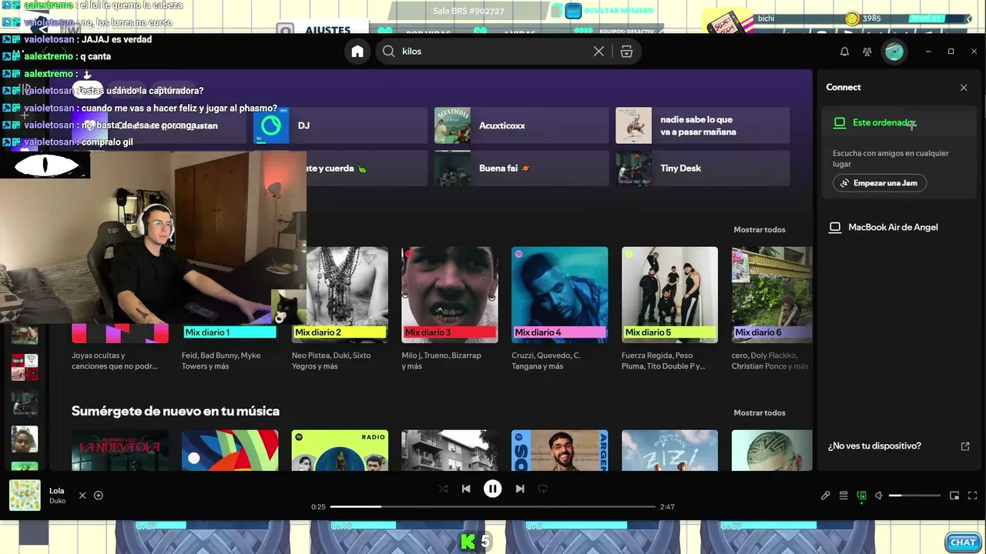The width and height of the screenshot is (986, 554).
Task: Click "Neo Pistea, Duki, Sixto Yegros y más" text
Action: [x=331, y=361]
